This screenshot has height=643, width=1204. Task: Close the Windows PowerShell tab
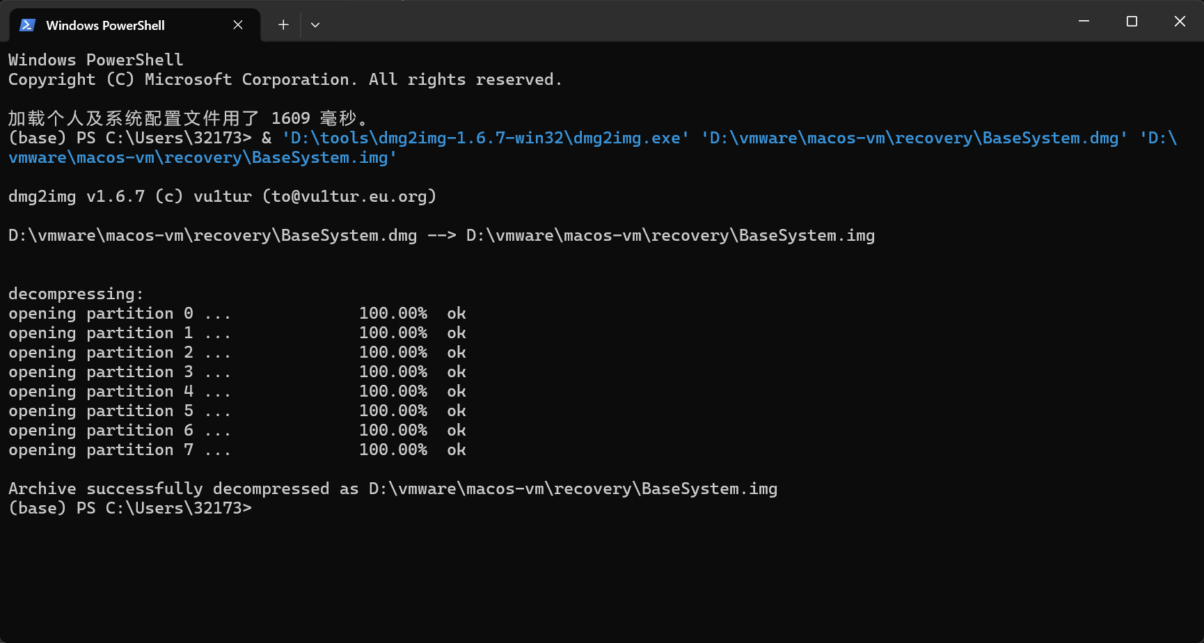tap(238, 25)
